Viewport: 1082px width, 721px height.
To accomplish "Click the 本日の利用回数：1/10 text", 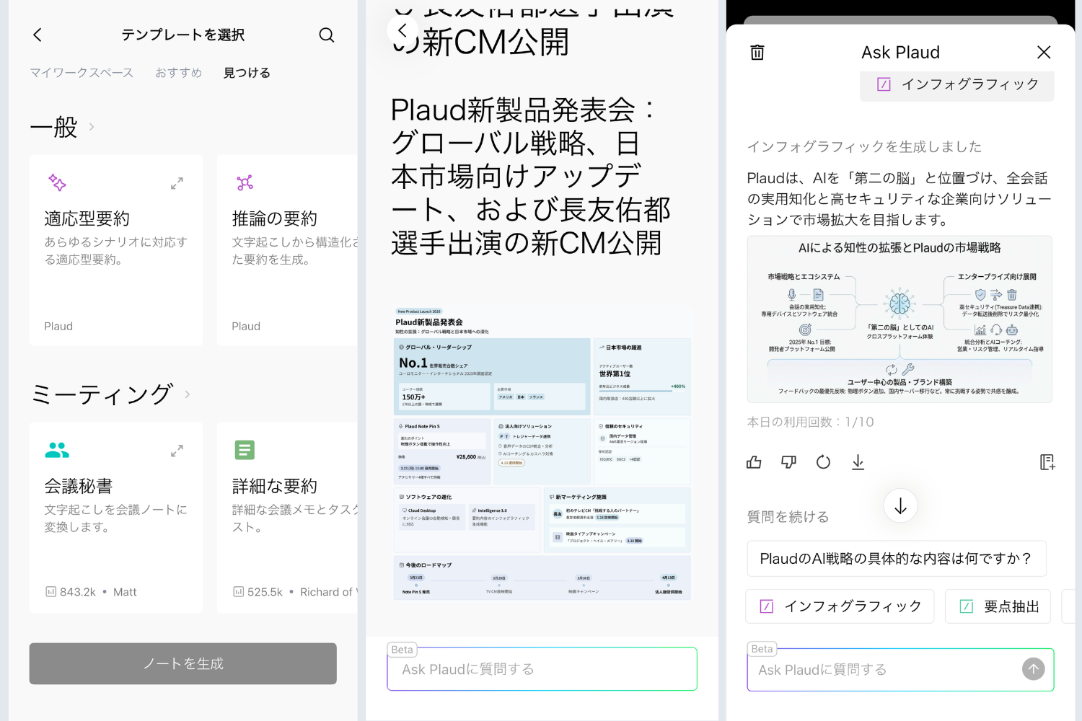I will [x=810, y=422].
